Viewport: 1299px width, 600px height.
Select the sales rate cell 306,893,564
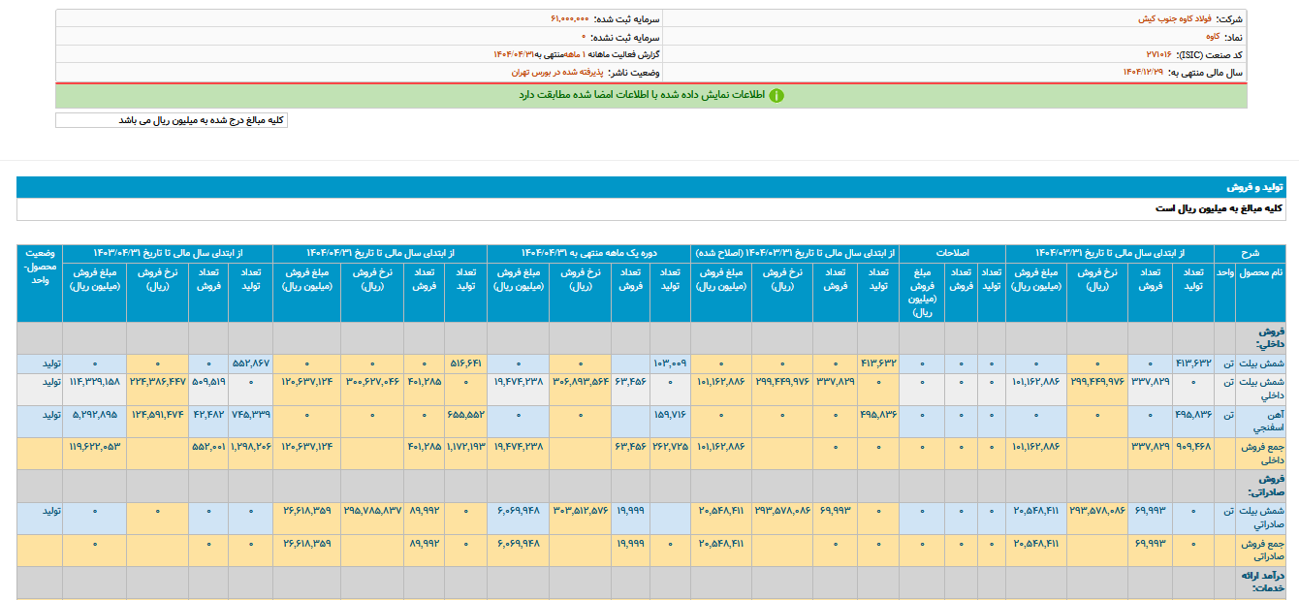click(581, 381)
